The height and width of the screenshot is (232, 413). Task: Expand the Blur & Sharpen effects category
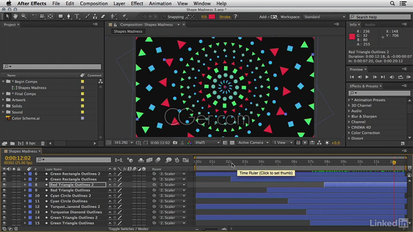click(x=349, y=116)
